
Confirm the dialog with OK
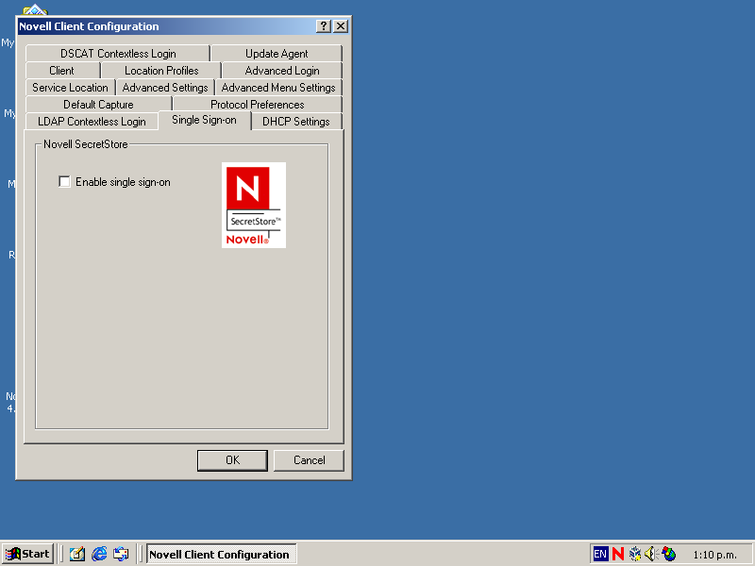pyautogui.click(x=232, y=460)
